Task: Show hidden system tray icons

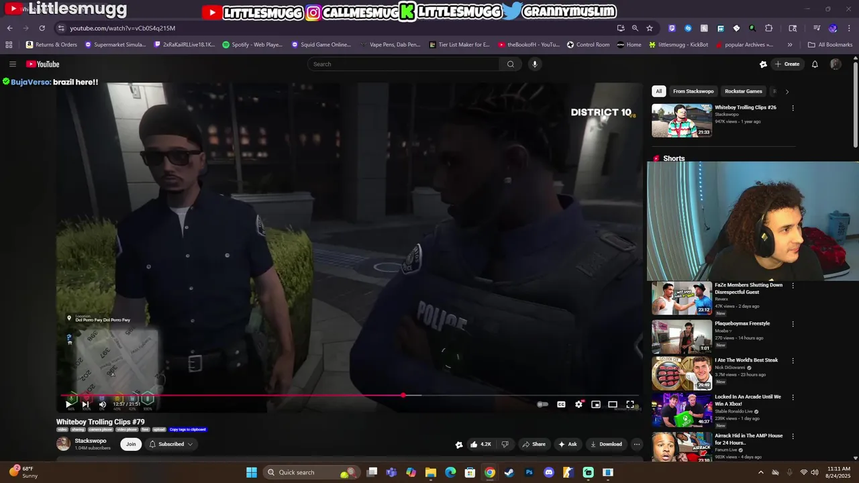Action: [760, 472]
